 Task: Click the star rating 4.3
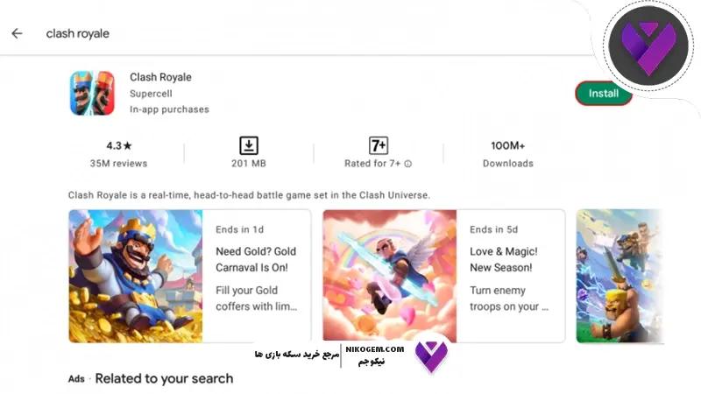pyautogui.click(x=119, y=145)
